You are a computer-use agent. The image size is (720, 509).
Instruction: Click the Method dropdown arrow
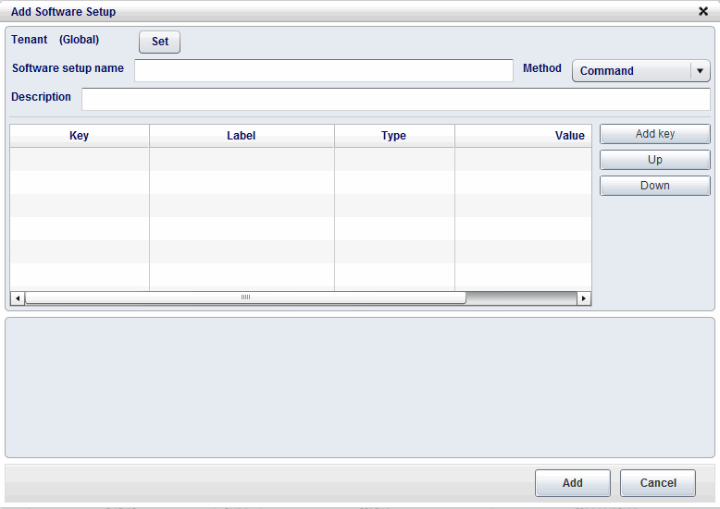(x=700, y=71)
